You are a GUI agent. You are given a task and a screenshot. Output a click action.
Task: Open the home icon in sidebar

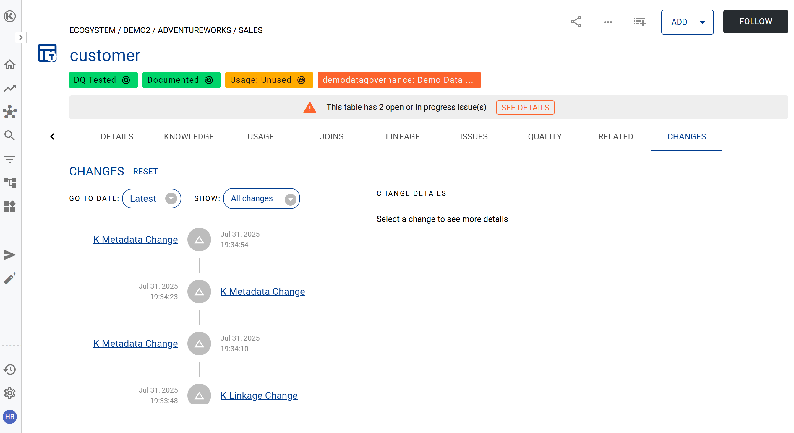(10, 65)
